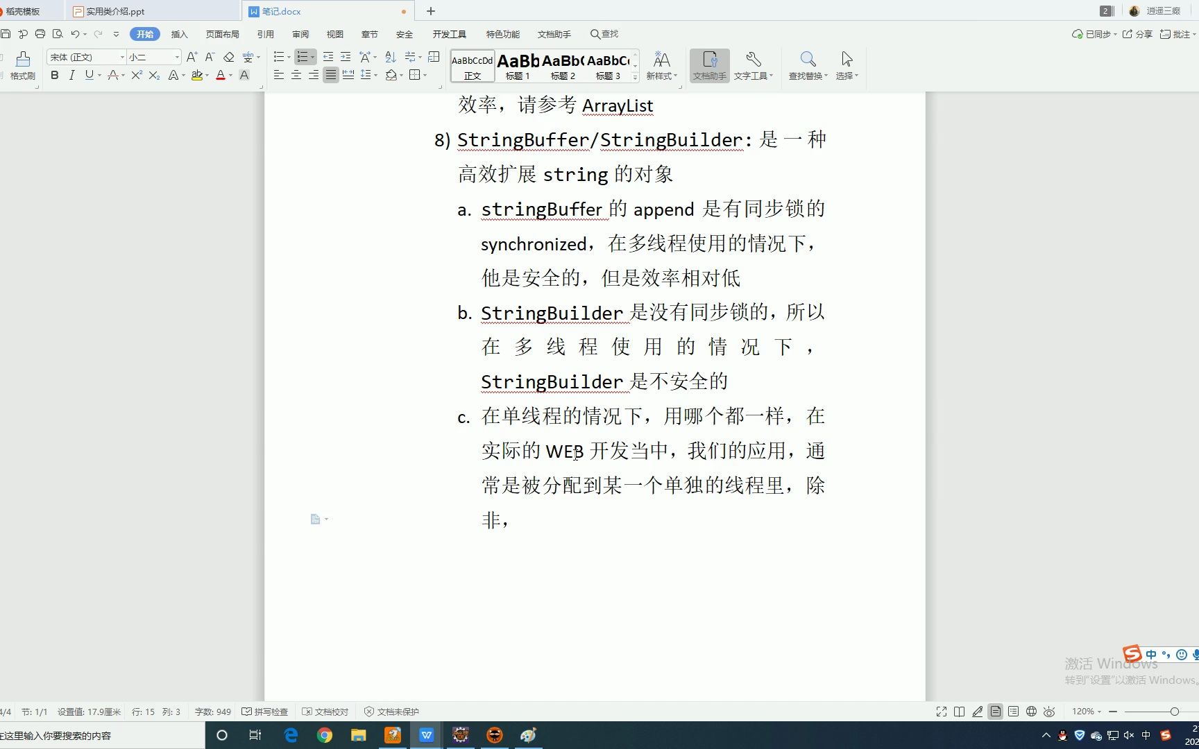Apply the Heading 2 (标题 2) style

[x=563, y=66]
